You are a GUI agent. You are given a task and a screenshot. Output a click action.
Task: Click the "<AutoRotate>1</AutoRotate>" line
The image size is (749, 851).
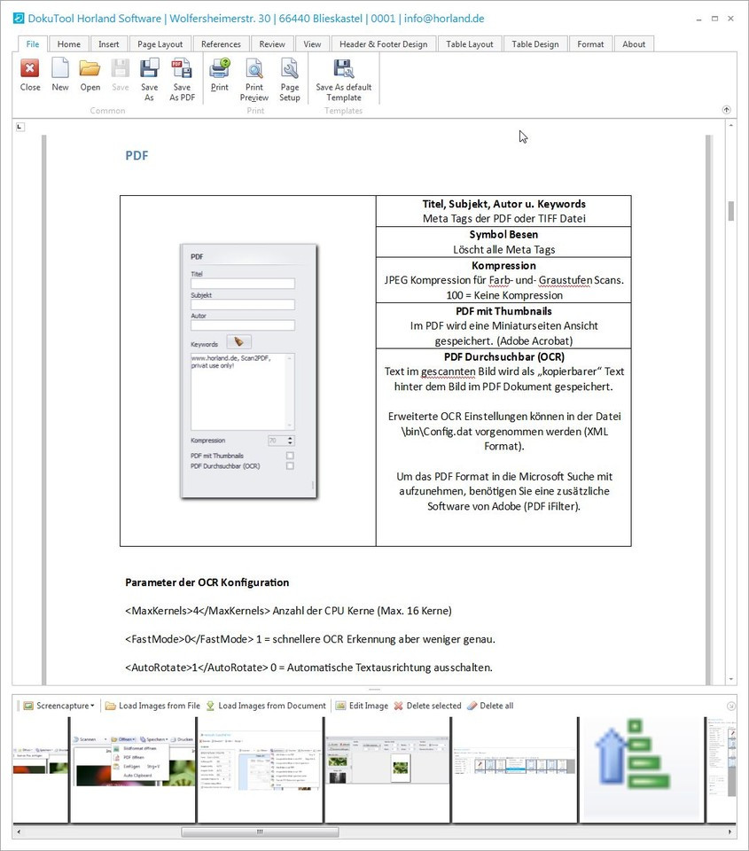pos(308,667)
